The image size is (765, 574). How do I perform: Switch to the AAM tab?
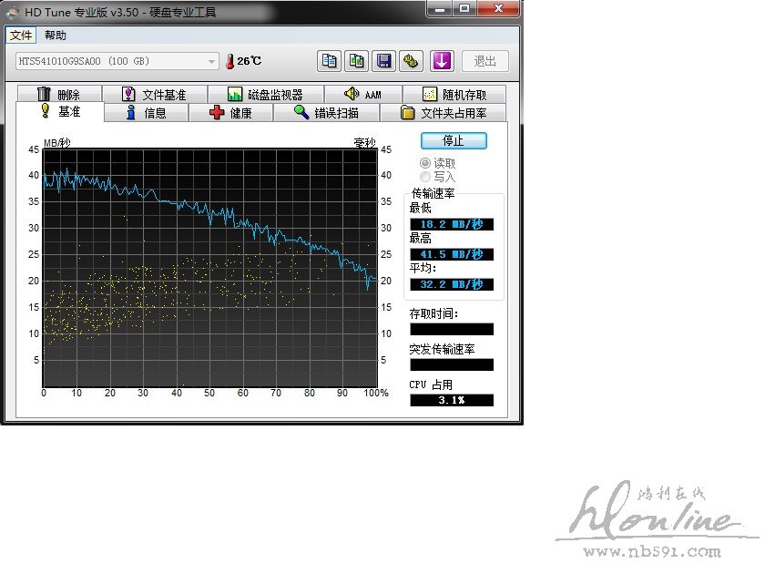362,95
